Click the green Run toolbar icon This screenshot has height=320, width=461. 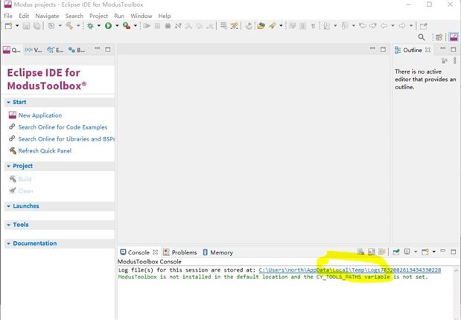click(x=108, y=26)
